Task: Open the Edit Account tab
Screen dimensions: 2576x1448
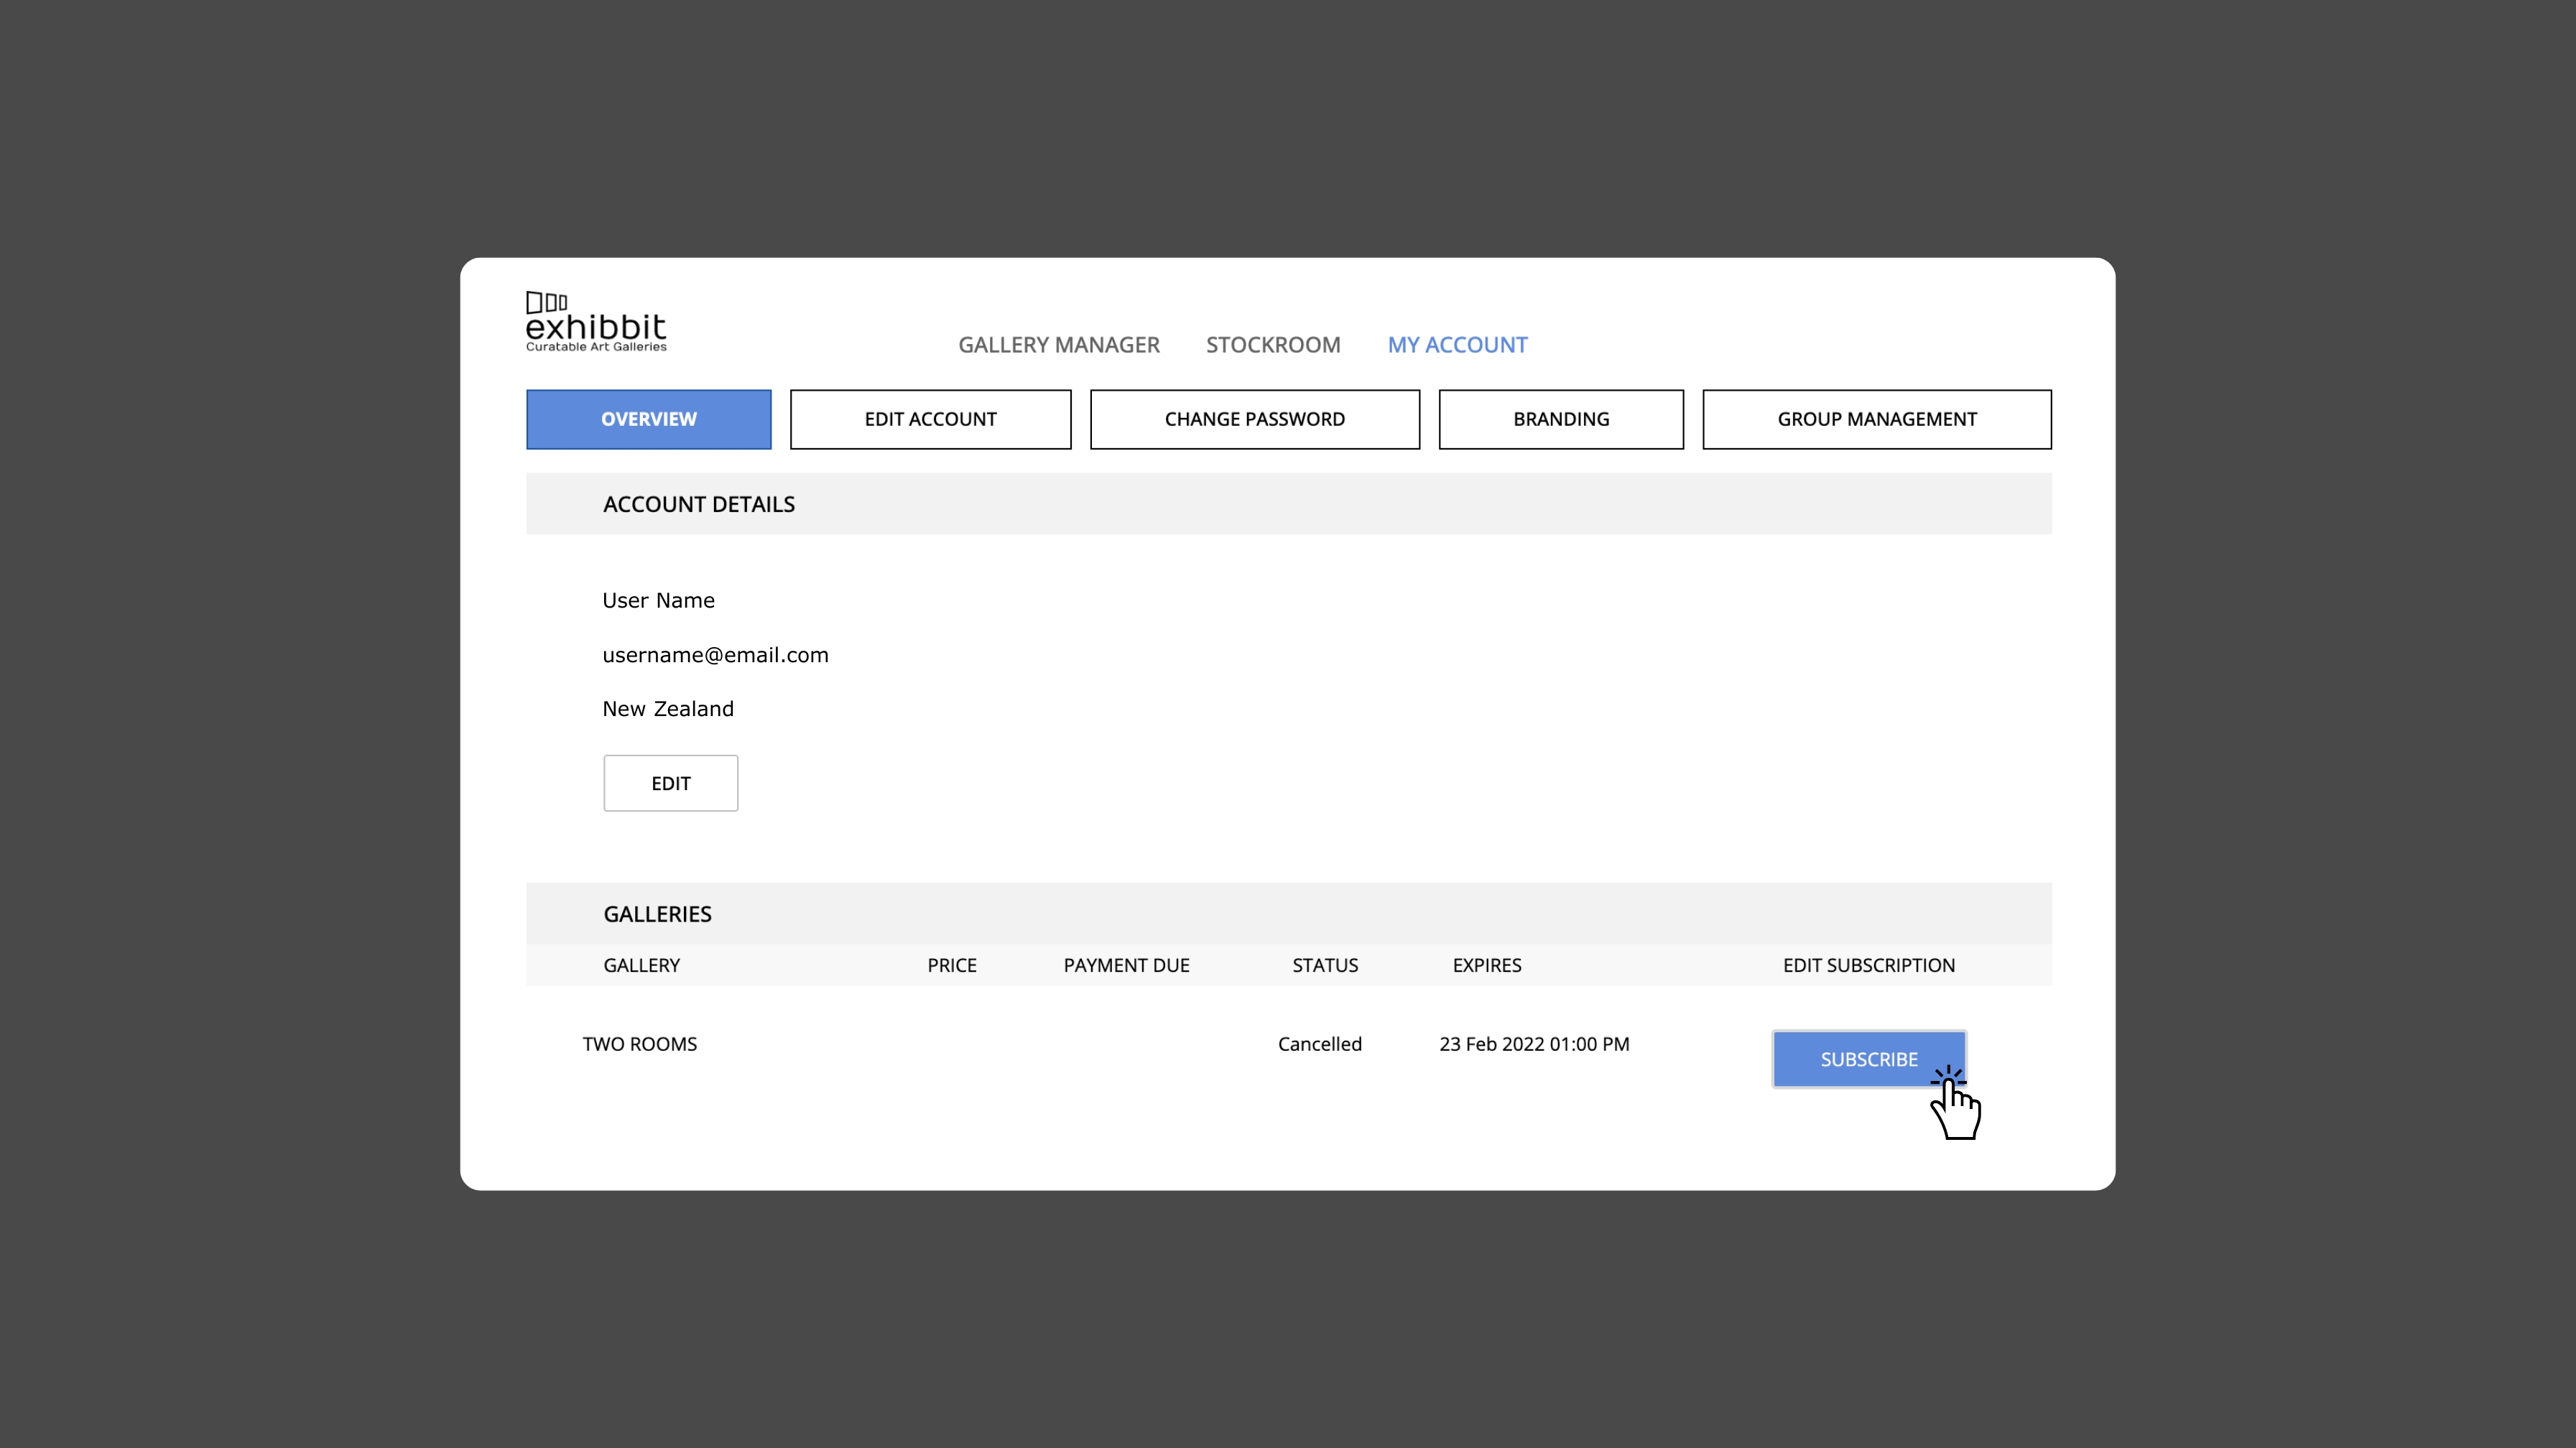Action: pos(931,419)
